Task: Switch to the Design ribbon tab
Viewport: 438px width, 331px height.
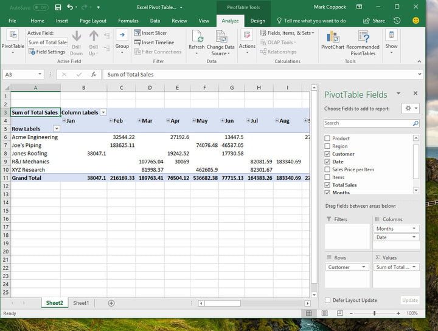Action: (258, 21)
